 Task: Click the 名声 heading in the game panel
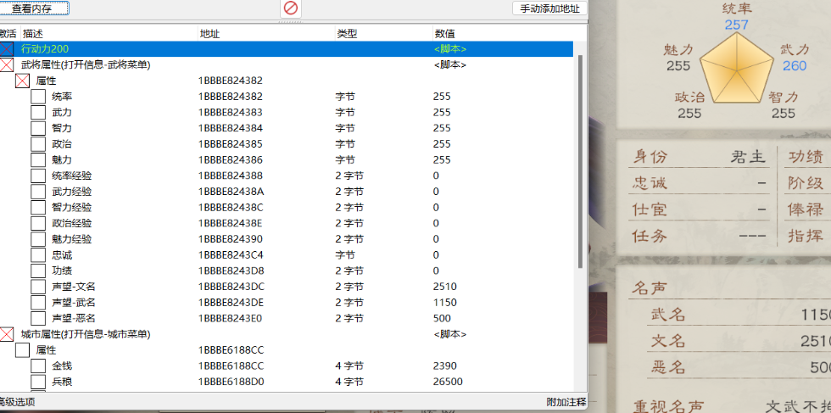coord(650,289)
